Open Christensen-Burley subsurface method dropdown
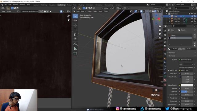Viewport: 197px width, 111px height. tap(186, 67)
